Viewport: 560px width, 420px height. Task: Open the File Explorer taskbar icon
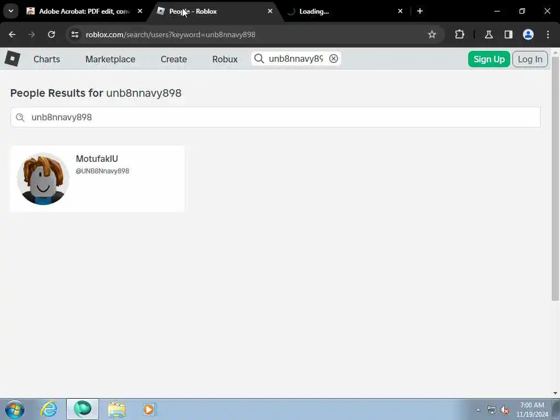[116, 409]
